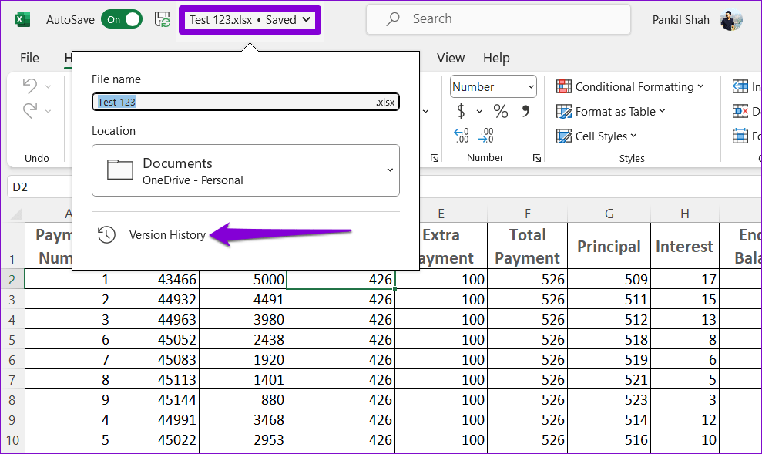This screenshot has width=762, height=454.
Task: Switch to the View tab
Action: tap(451, 58)
